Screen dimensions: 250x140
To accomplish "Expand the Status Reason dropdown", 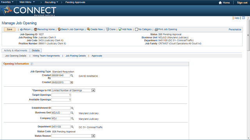I will point(93,136).
